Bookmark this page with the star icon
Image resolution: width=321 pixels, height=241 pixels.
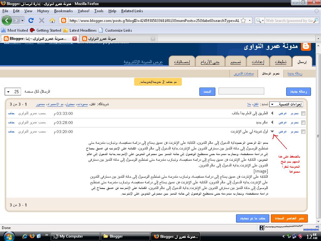point(243,20)
